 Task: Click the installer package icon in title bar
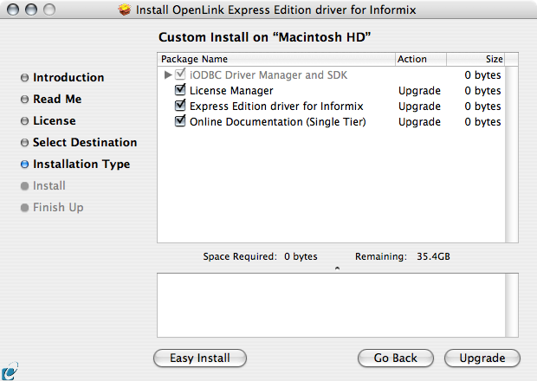(x=125, y=10)
